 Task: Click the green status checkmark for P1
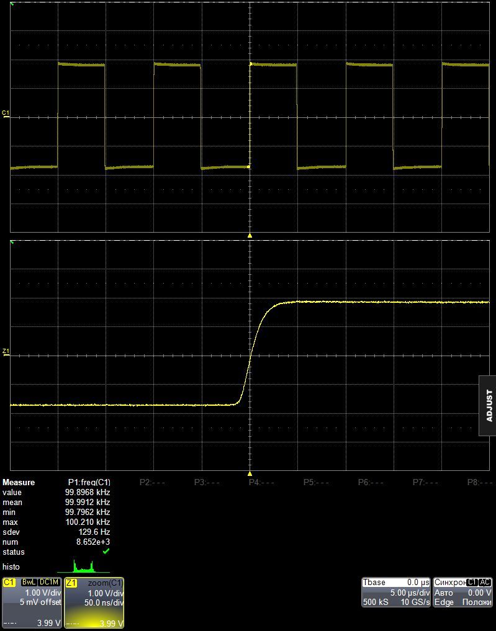click(106, 552)
